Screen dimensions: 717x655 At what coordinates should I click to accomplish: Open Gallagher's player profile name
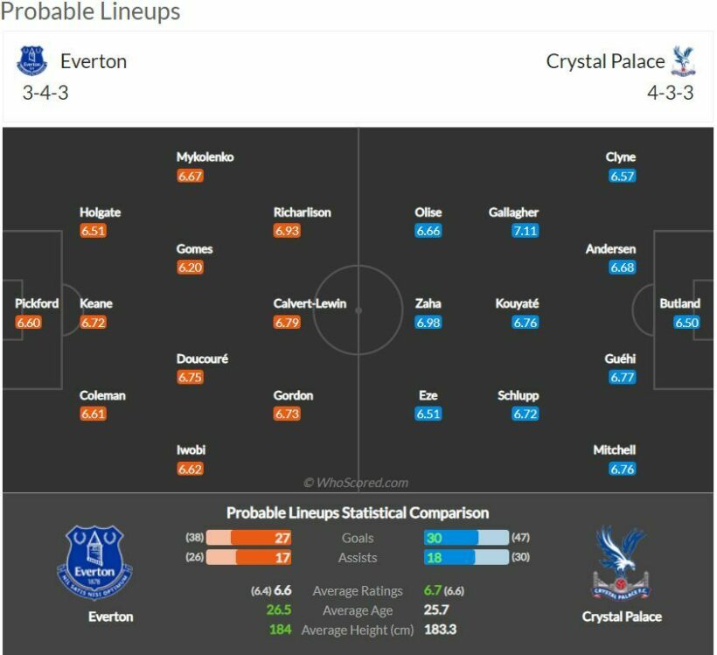point(514,213)
